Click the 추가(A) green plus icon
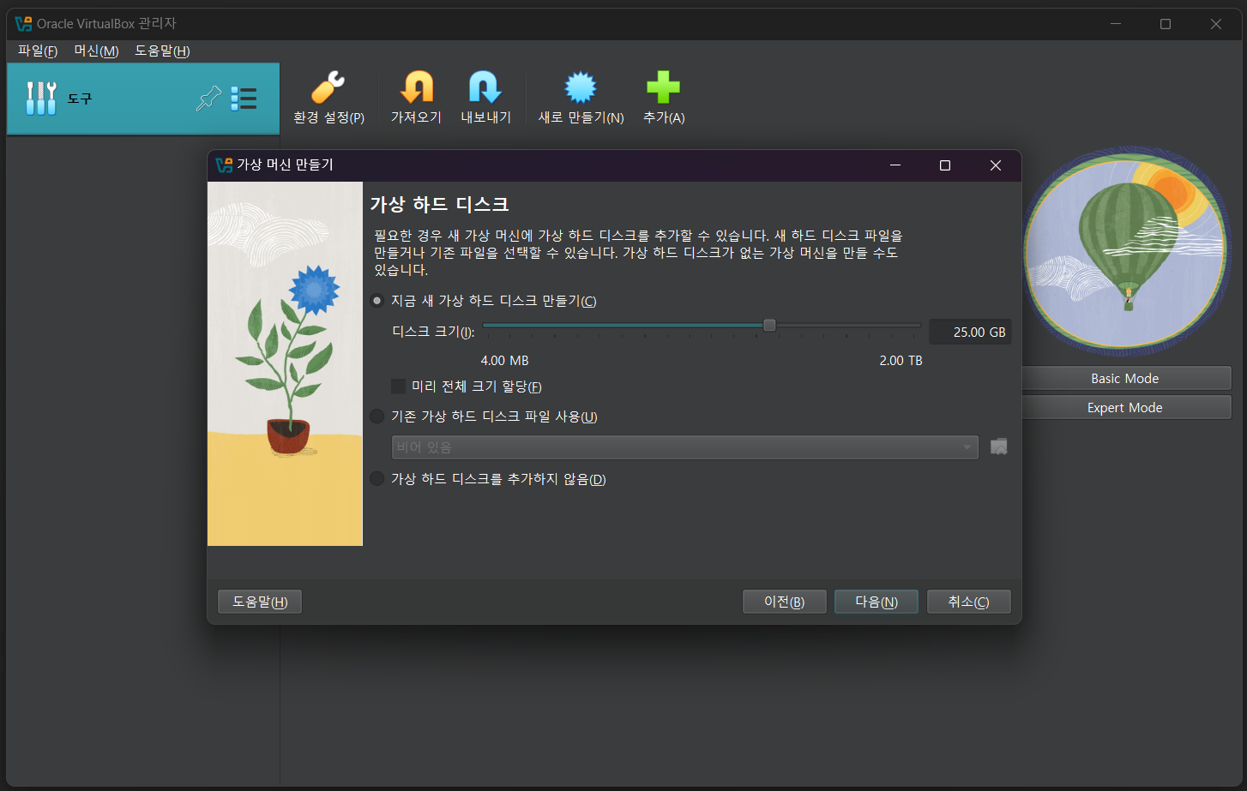Image resolution: width=1247 pixels, height=791 pixels. tap(663, 87)
